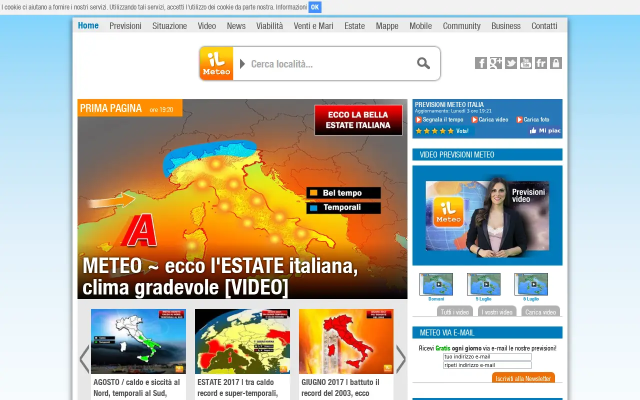
Task: Open the 'METEO ~ ecco l'ESTATE italiana' headline
Action: click(x=220, y=276)
